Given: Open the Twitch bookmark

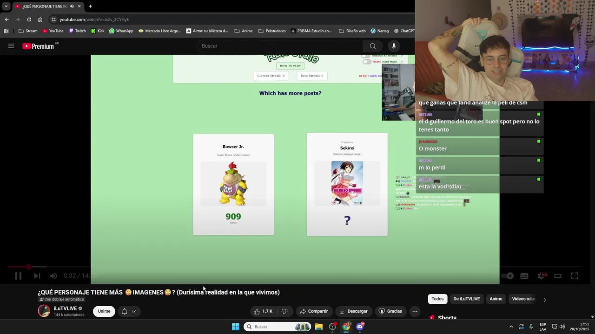Looking at the screenshot, I should pyautogui.click(x=77, y=31).
